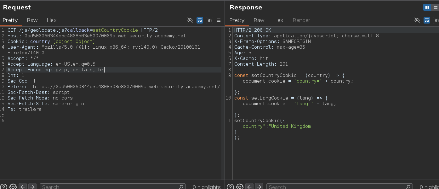Image resolution: width=439 pixels, height=189 pixels.
Task: Click the GET /js/geolocate.js request line
Action: [x=83, y=30]
